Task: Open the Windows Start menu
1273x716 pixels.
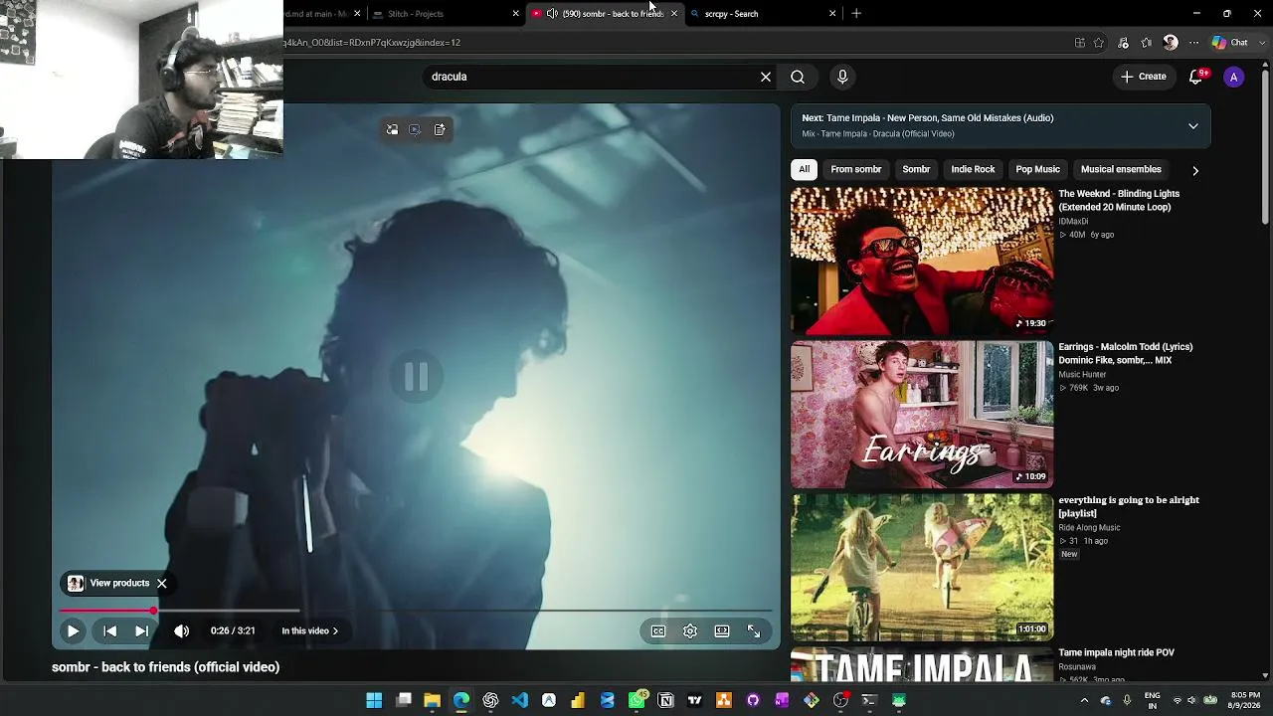Action: click(x=374, y=700)
